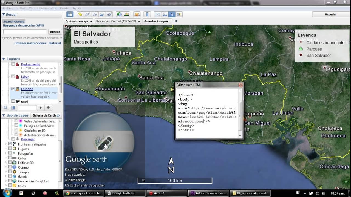
Task: Click the scale bar handle icon
Action: [x=143, y=180]
